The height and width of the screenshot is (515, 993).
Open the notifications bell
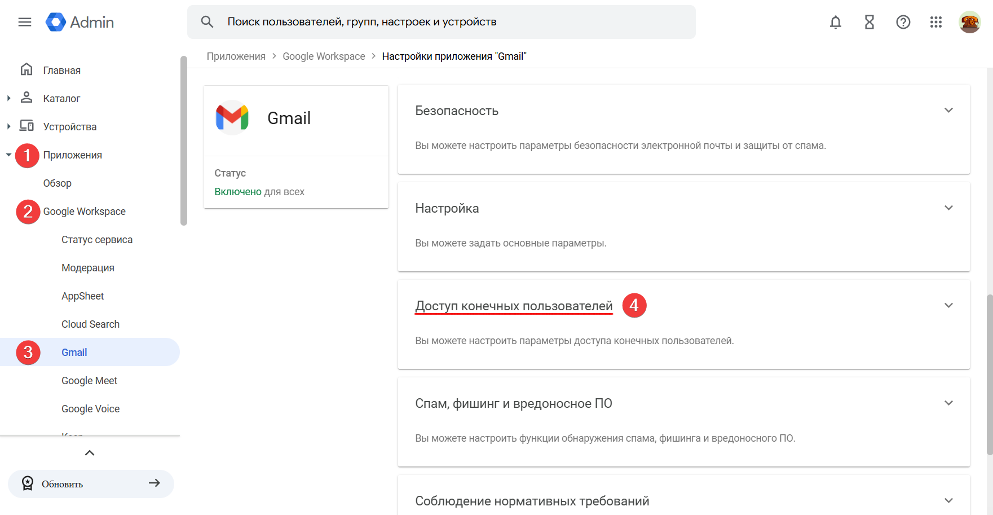(x=835, y=22)
